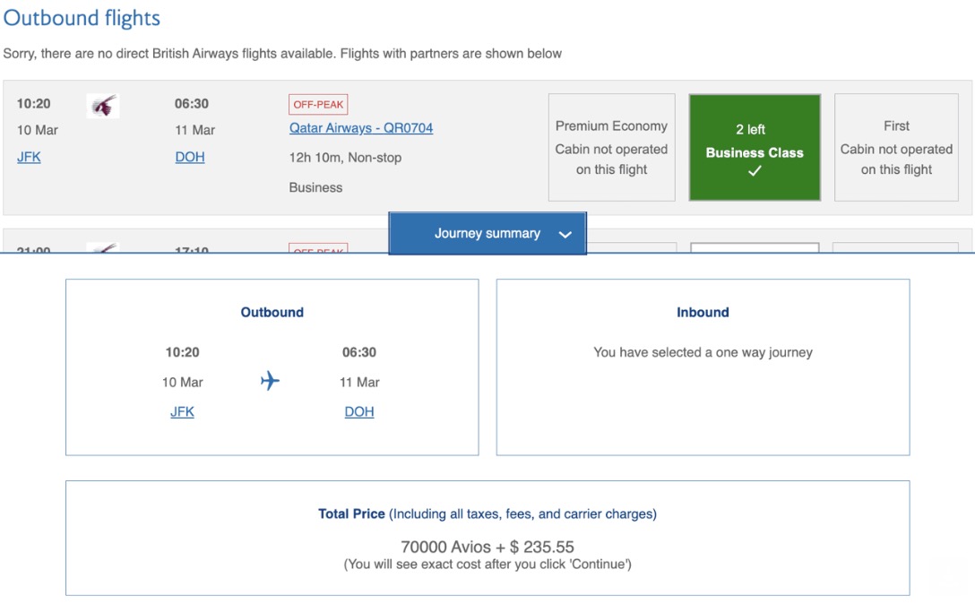Viewport: 975px width, 604px height.
Task: Click the 10:20 departure time in the flight row
Action: click(x=33, y=104)
